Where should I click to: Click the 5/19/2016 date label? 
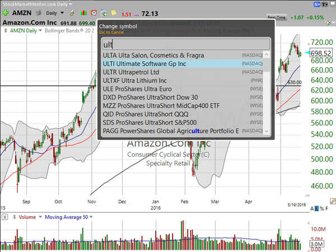[x=297, y=204]
